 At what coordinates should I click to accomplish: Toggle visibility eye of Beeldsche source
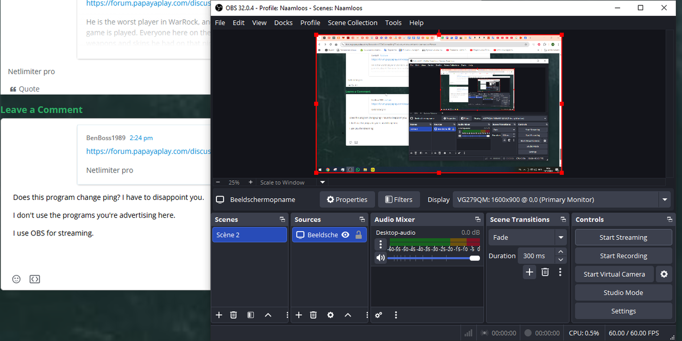pyautogui.click(x=346, y=235)
